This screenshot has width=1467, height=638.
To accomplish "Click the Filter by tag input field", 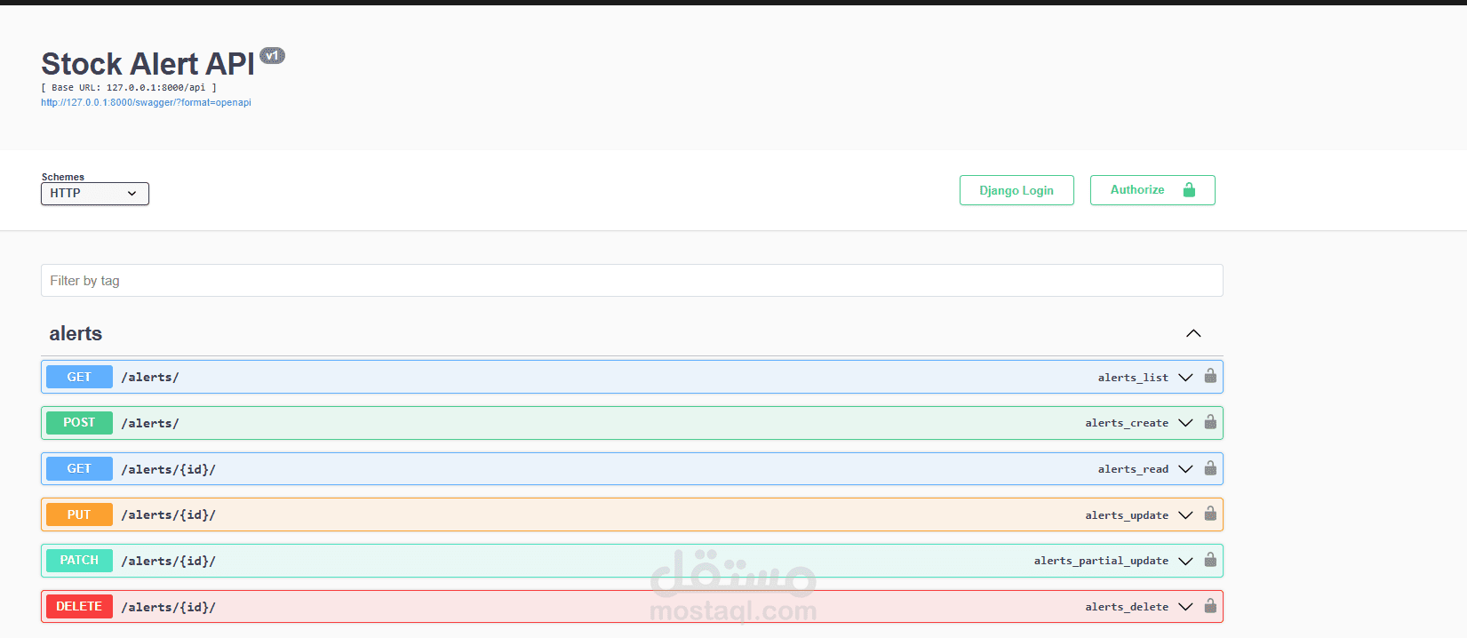I will [632, 281].
